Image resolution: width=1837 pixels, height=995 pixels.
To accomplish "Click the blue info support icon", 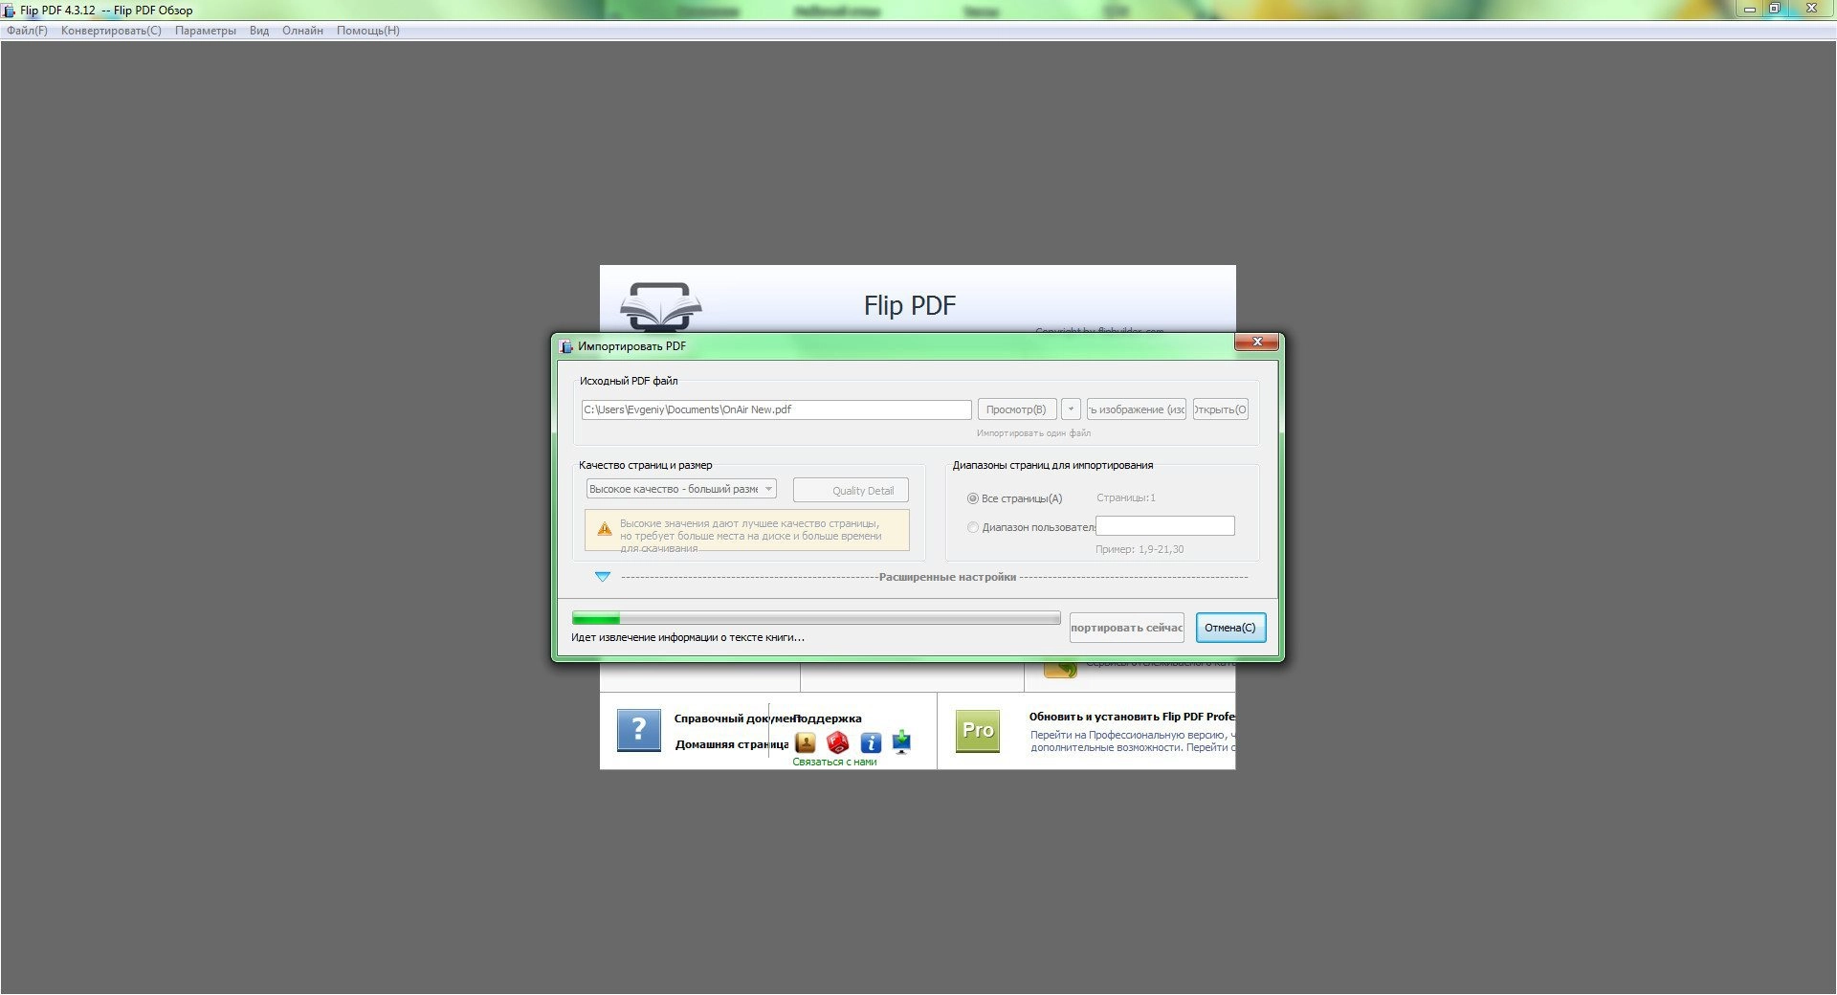I will click(x=871, y=742).
